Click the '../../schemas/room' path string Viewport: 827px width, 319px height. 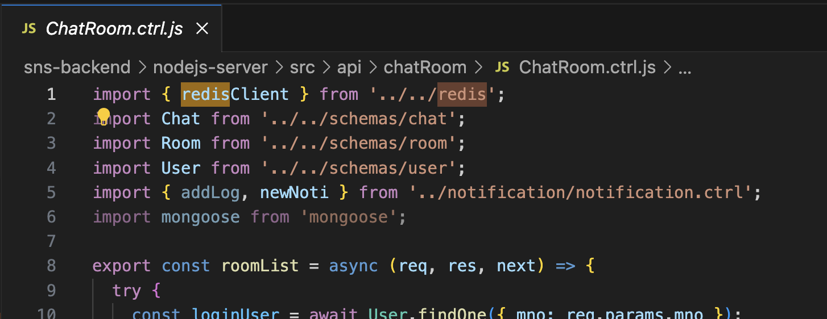(359, 143)
